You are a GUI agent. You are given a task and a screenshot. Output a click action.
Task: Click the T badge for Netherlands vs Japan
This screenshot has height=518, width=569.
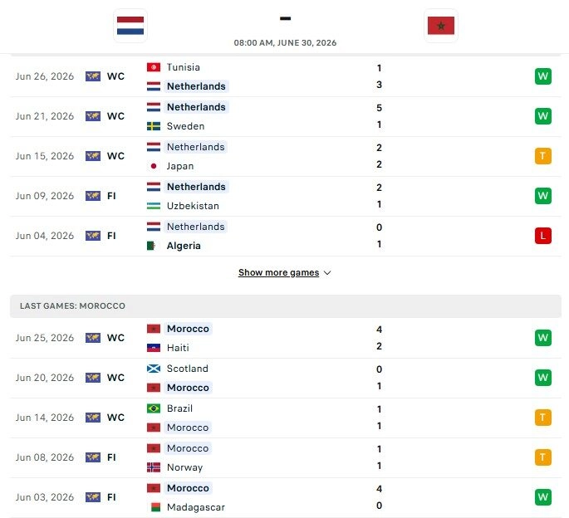tap(543, 156)
